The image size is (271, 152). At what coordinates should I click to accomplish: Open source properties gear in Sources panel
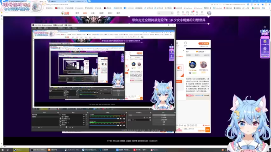(66, 127)
